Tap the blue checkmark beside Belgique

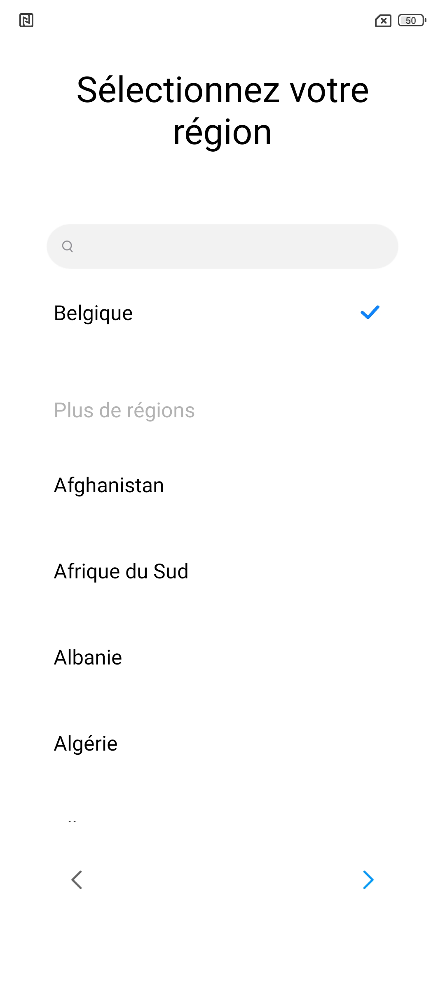click(x=370, y=313)
